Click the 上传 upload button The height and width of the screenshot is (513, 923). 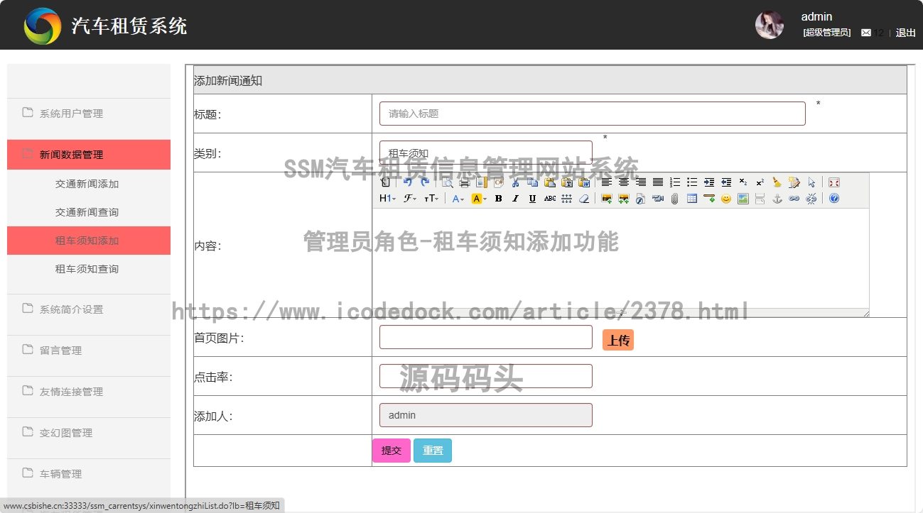pos(618,340)
